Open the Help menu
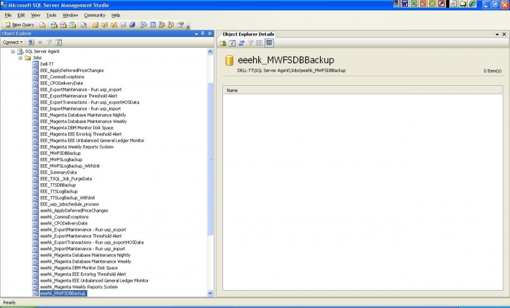Screen dimensions: 510x308 coord(116,15)
